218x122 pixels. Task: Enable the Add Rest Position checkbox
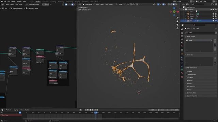(186, 68)
